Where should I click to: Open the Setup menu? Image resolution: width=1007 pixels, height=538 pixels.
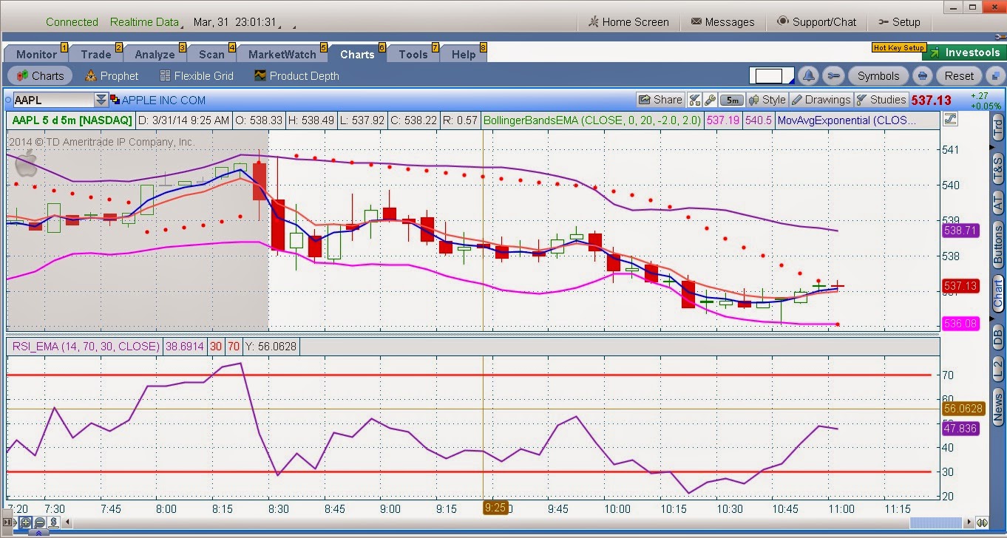point(899,22)
